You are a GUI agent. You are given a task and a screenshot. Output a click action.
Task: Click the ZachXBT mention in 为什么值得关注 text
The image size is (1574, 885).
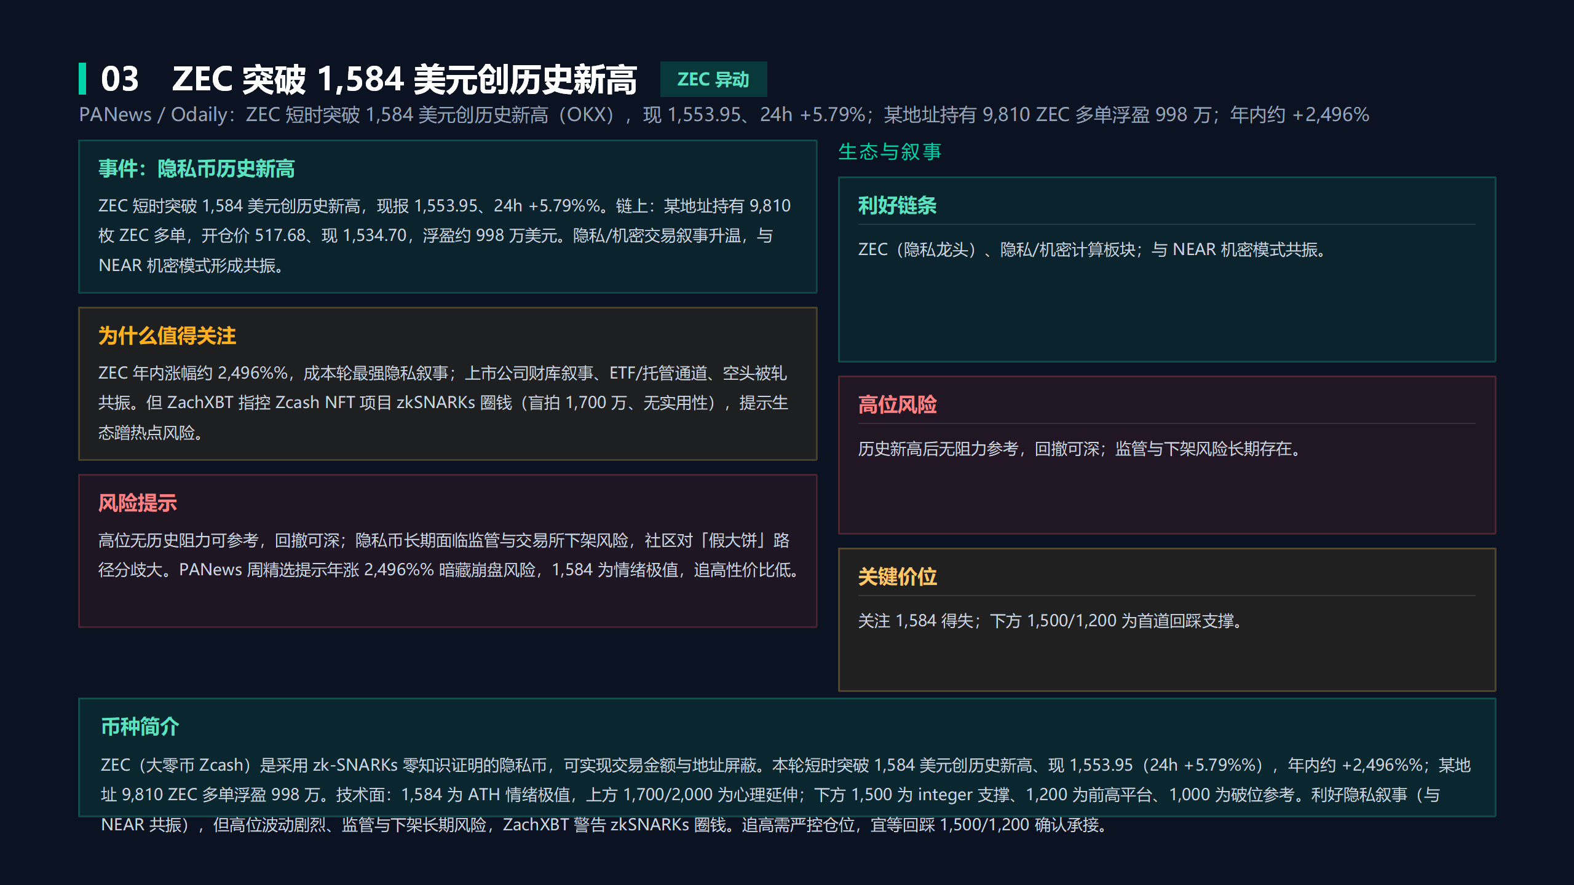(200, 403)
